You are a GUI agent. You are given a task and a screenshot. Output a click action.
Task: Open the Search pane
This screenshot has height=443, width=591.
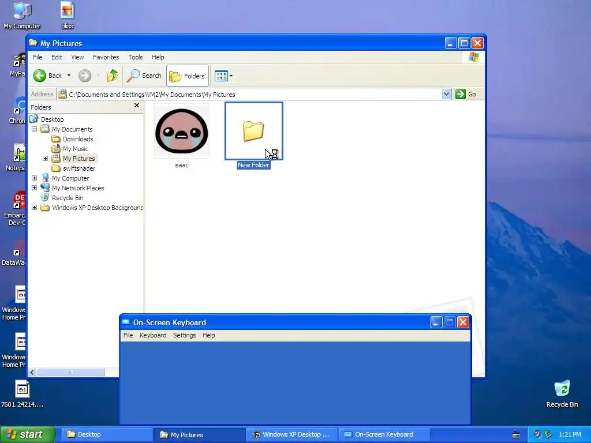click(x=144, y=76)
